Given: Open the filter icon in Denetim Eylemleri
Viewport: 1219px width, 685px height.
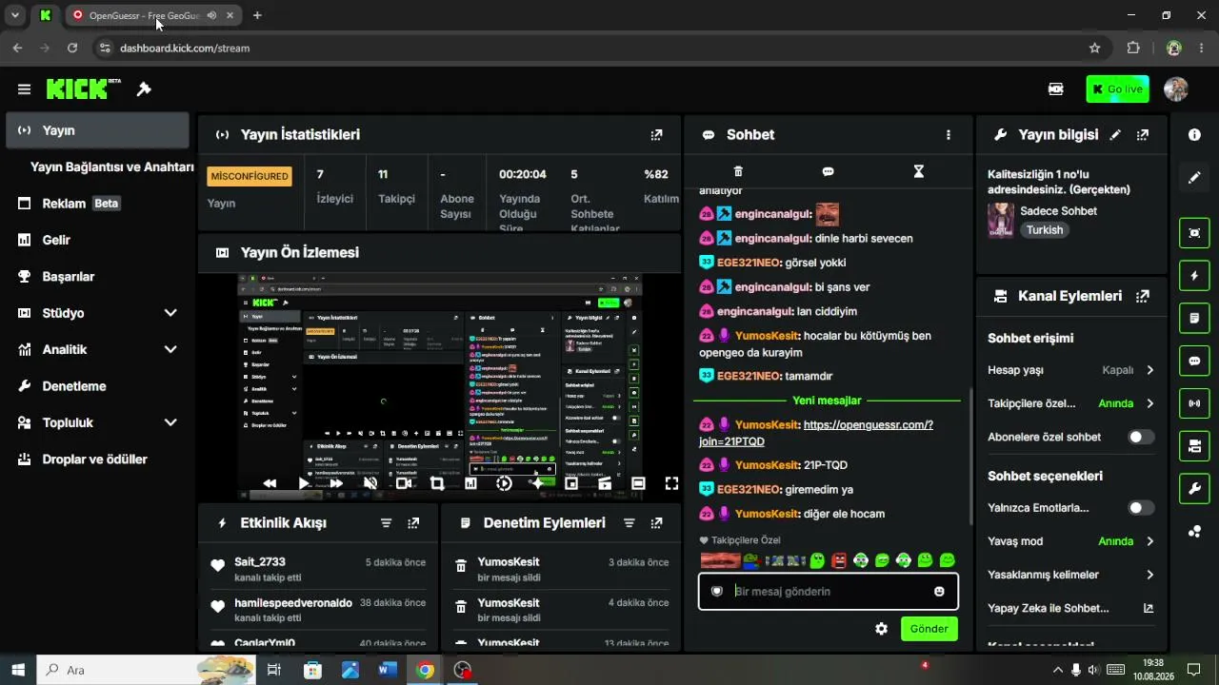Looking at the screenshot, I should (x=629, y=523).
